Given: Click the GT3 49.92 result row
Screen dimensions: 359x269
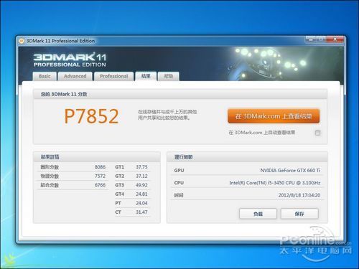Looking at the screenshot, I should click(x=131, y=185).
